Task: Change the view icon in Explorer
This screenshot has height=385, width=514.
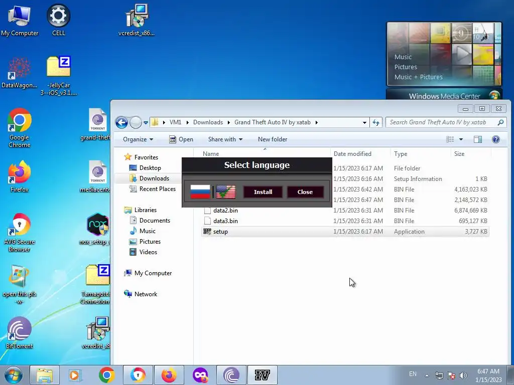Action: 450,139
